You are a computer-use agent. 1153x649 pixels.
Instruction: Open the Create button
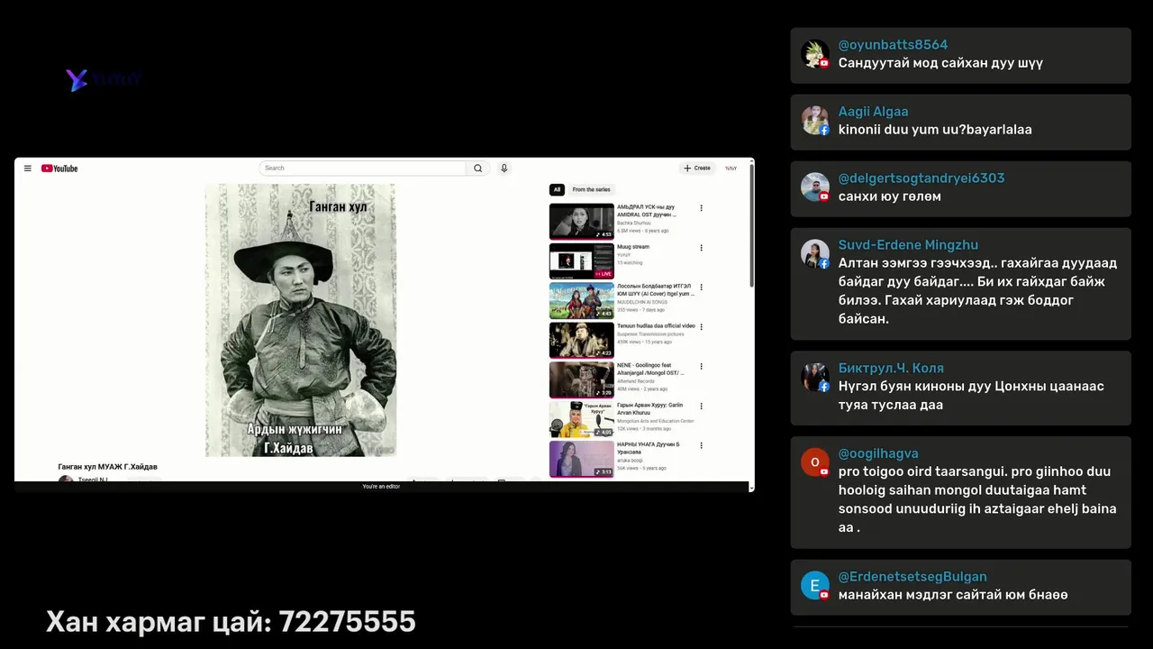tap(697, 169)
